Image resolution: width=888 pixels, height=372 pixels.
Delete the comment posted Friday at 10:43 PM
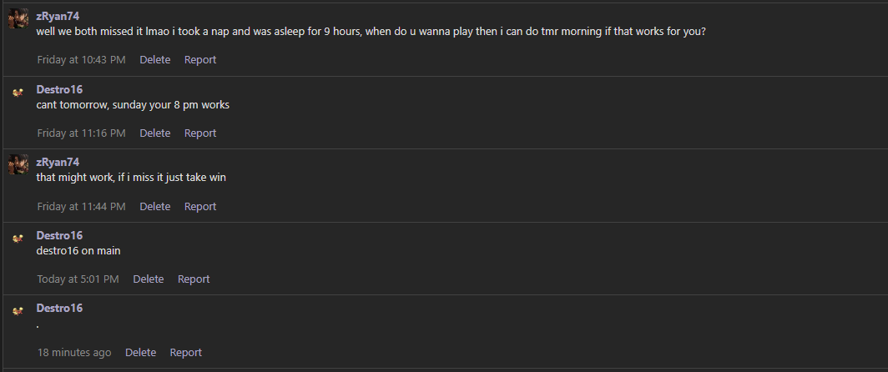[x=154, y=59]
